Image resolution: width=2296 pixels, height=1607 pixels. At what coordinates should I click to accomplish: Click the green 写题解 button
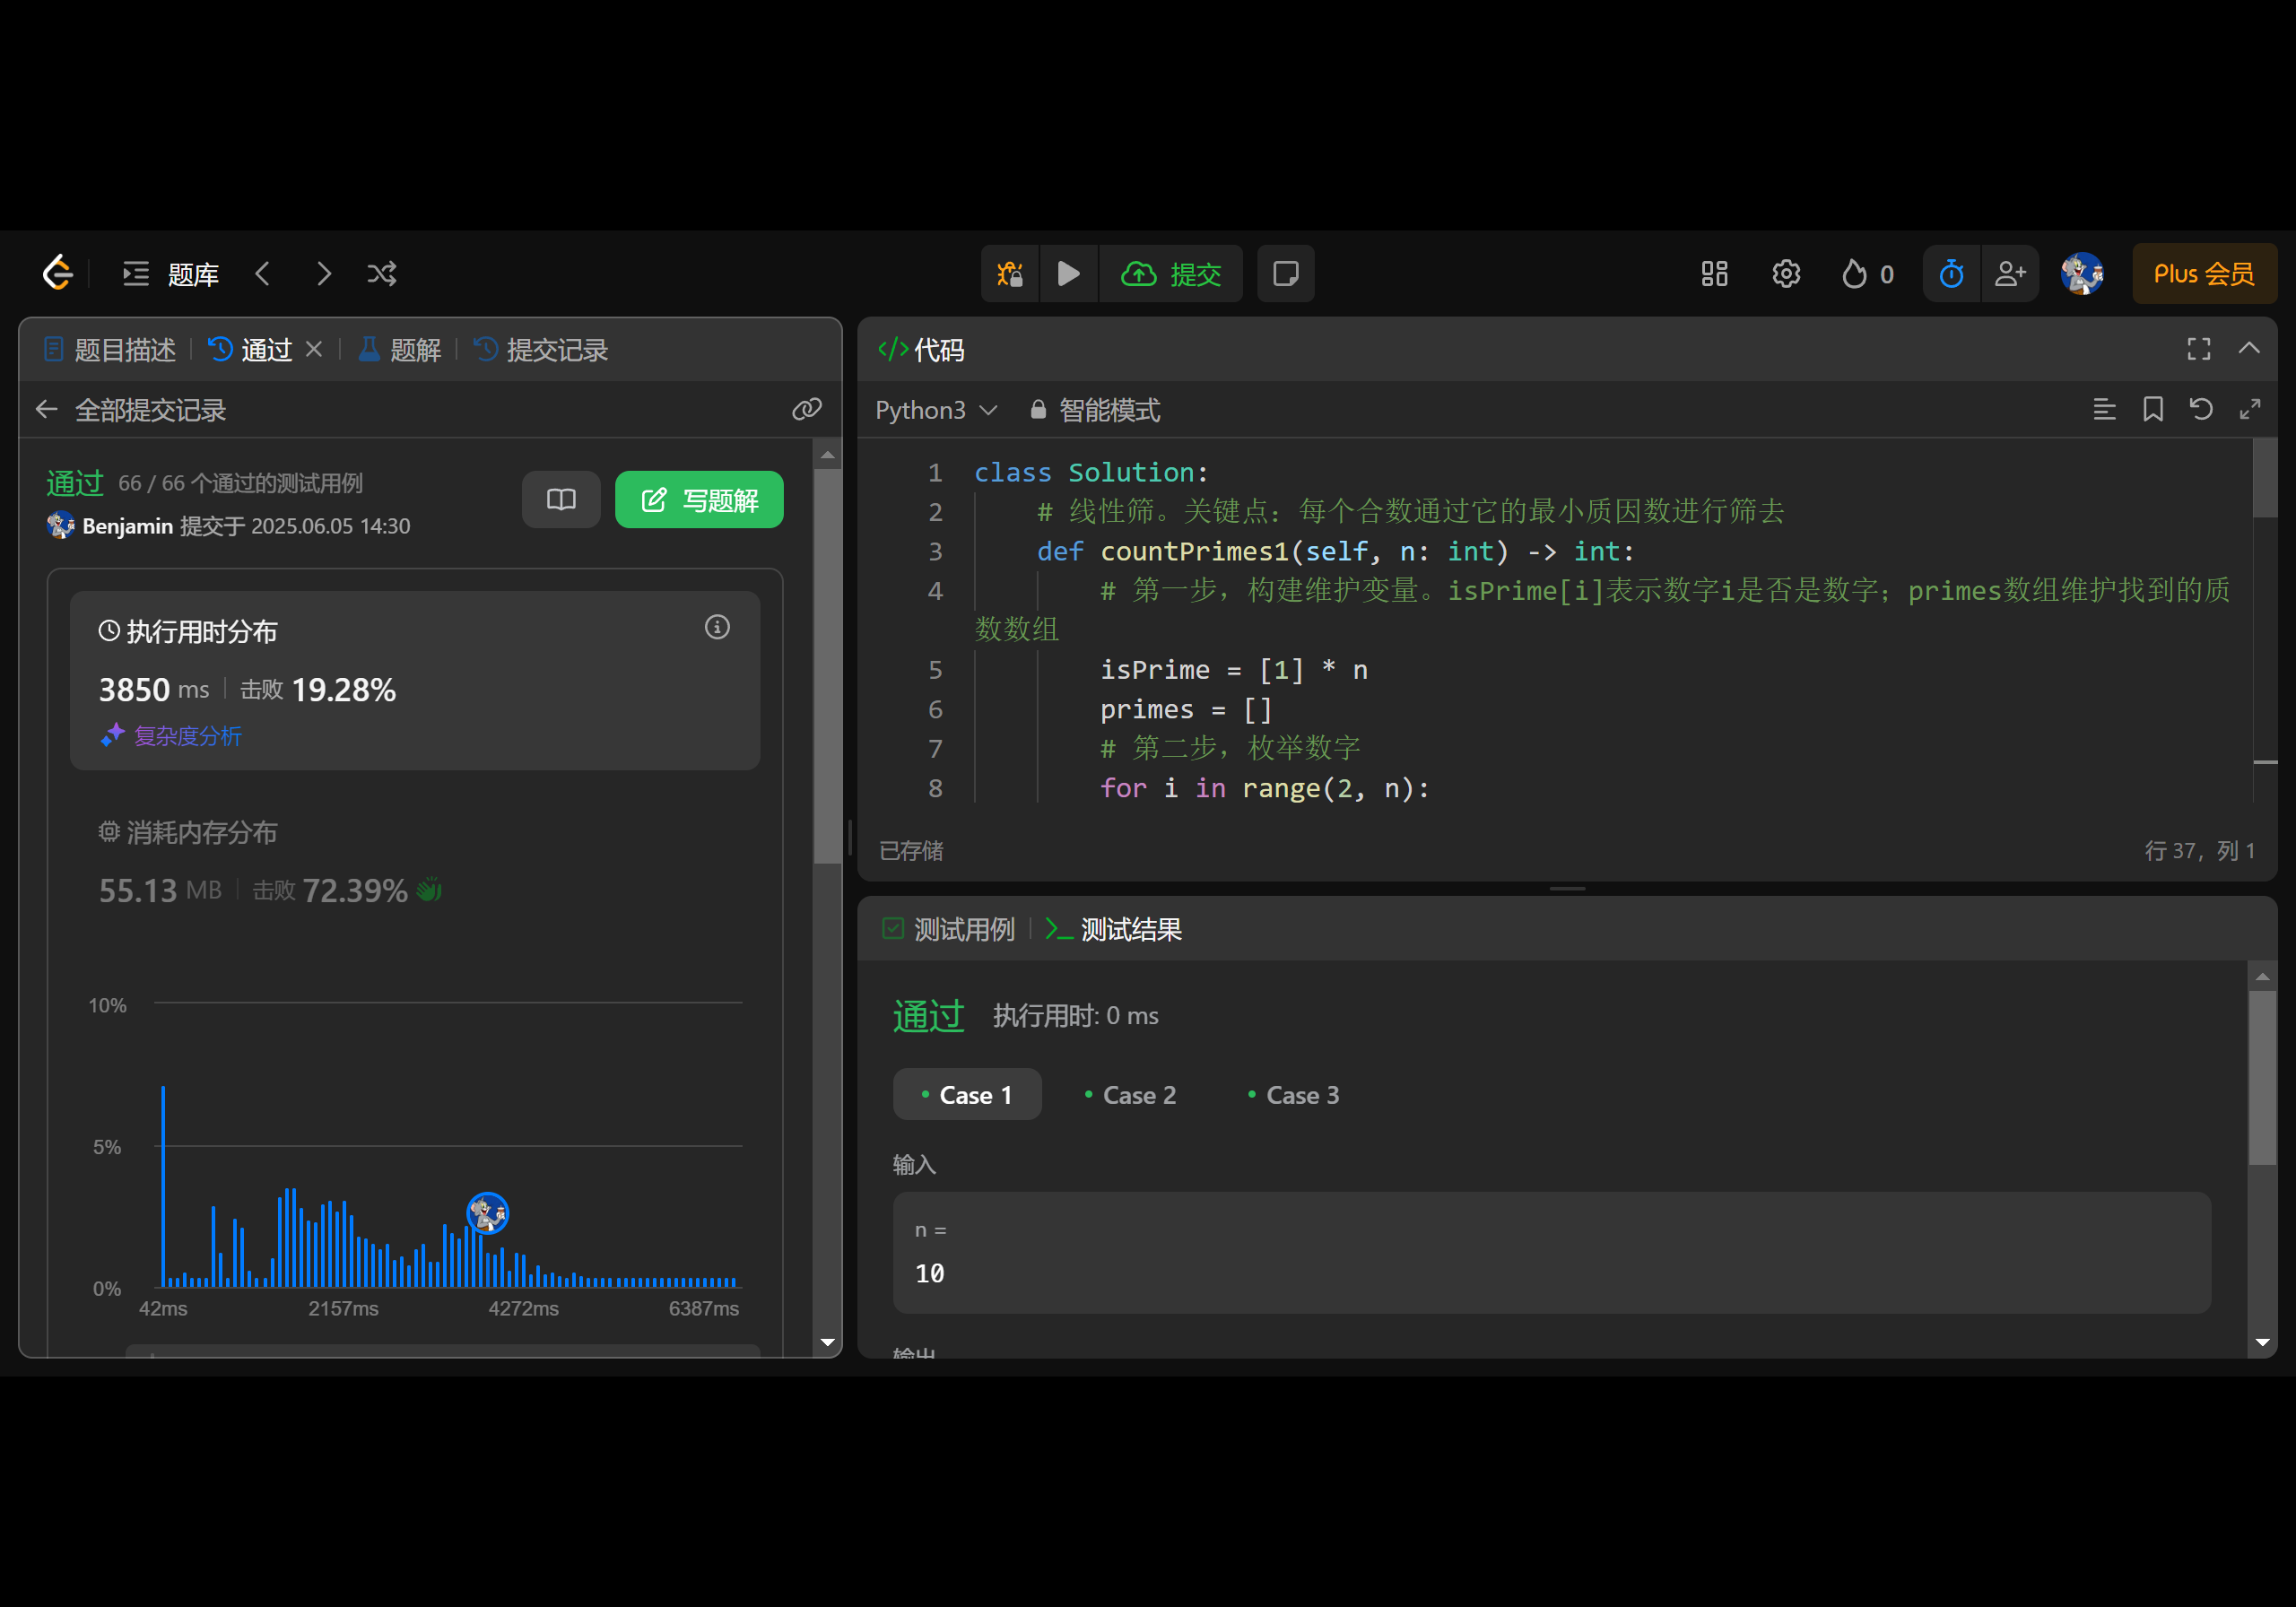tap(699, 499)
